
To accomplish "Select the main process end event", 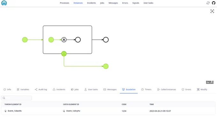I will click(x=106, y=40).
